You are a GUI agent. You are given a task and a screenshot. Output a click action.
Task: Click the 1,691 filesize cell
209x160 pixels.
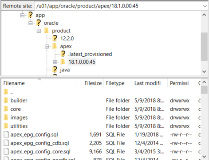pyautogui.click(x=95, y=135)
